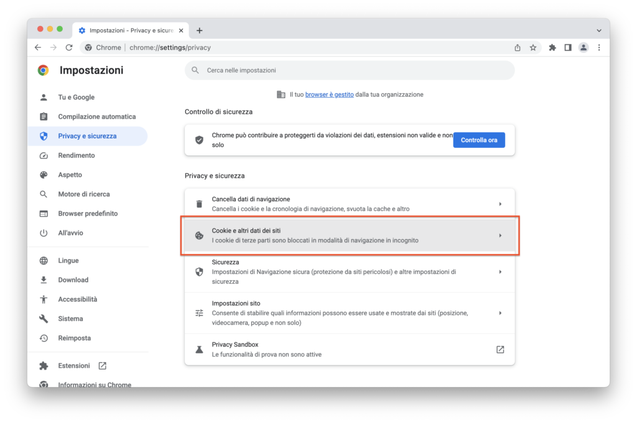Open Chrome three-dot menu

[x=599, y=47]
